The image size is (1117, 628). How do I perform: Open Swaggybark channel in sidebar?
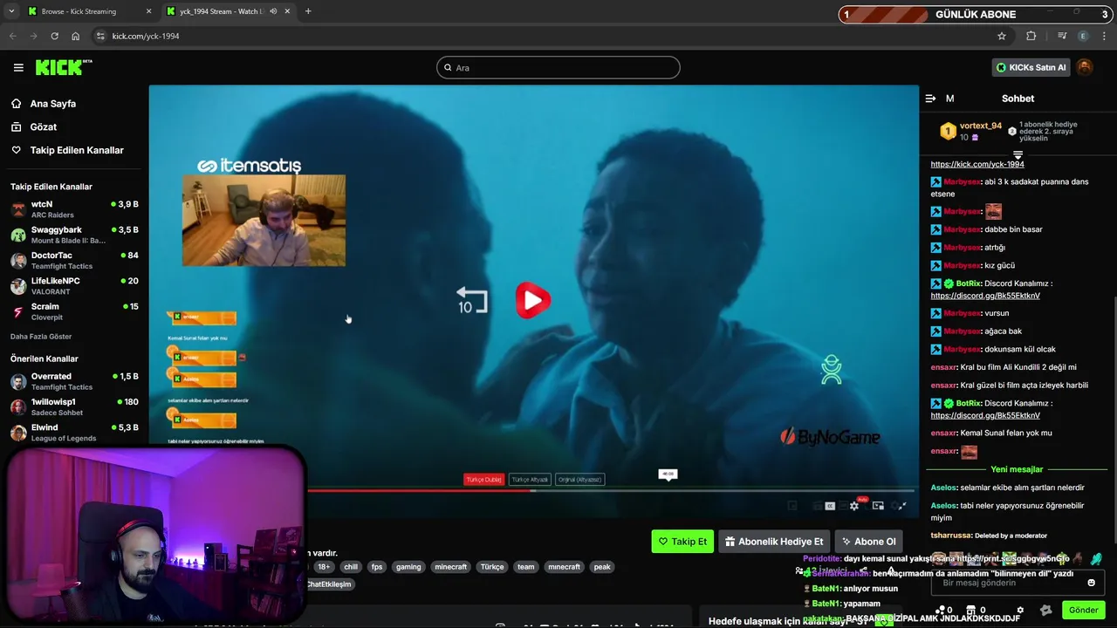(x=74, y=235)
